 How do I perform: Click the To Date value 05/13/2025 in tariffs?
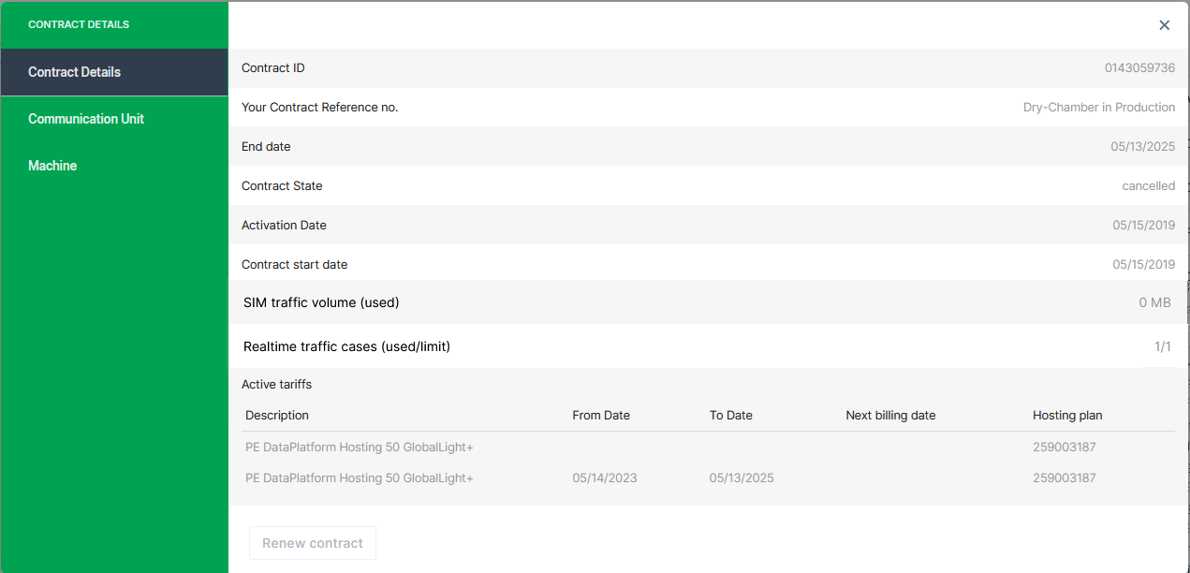coord(742,478)
